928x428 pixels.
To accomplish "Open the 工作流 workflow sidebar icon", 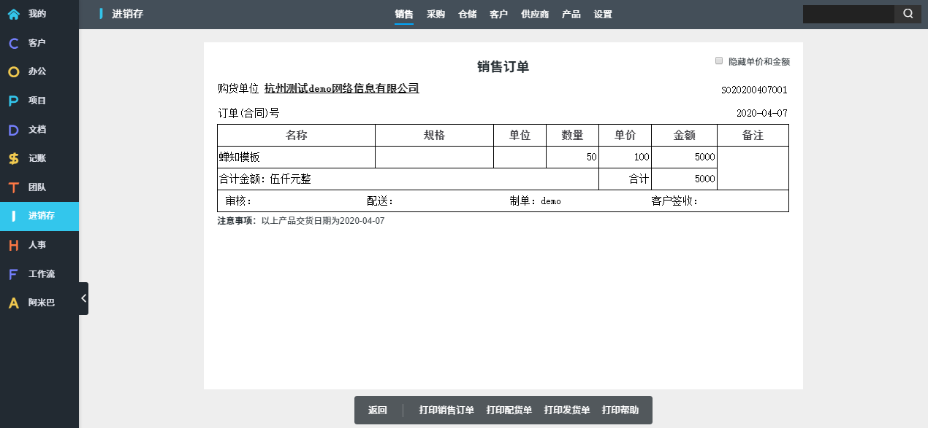I will [14, 274].
